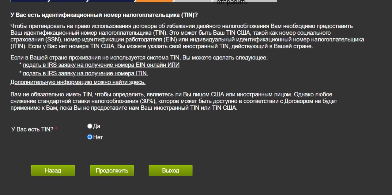This screenshot has height=195, width=392.
Task: Open the EIN online application link
Action: 101,65
